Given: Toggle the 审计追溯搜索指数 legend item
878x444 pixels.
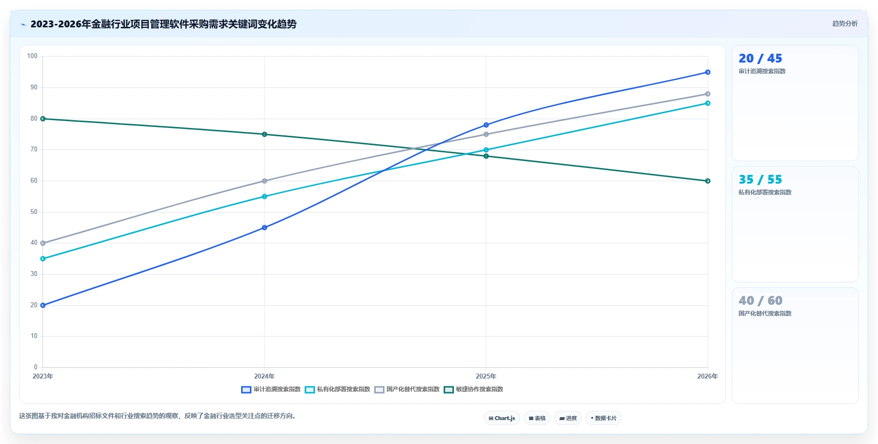Looking at the screenshot, I should click(x=271, y=389).
